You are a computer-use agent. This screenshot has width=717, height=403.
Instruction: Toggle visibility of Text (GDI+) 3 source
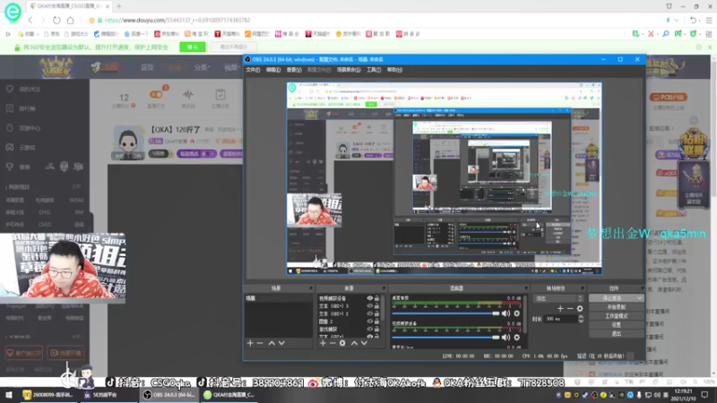[x=369, y=306]
